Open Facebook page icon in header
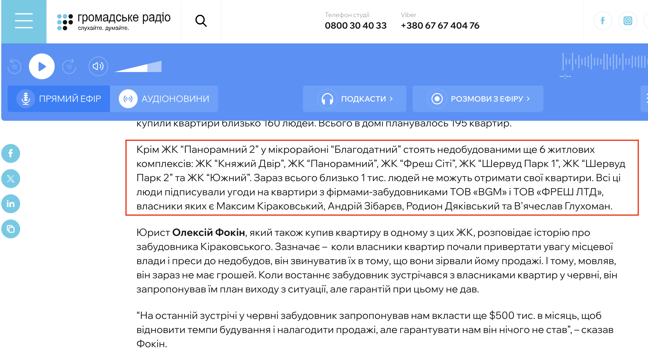Image resolution: width=648 pixels, height=361 pixels. [602, 21]
